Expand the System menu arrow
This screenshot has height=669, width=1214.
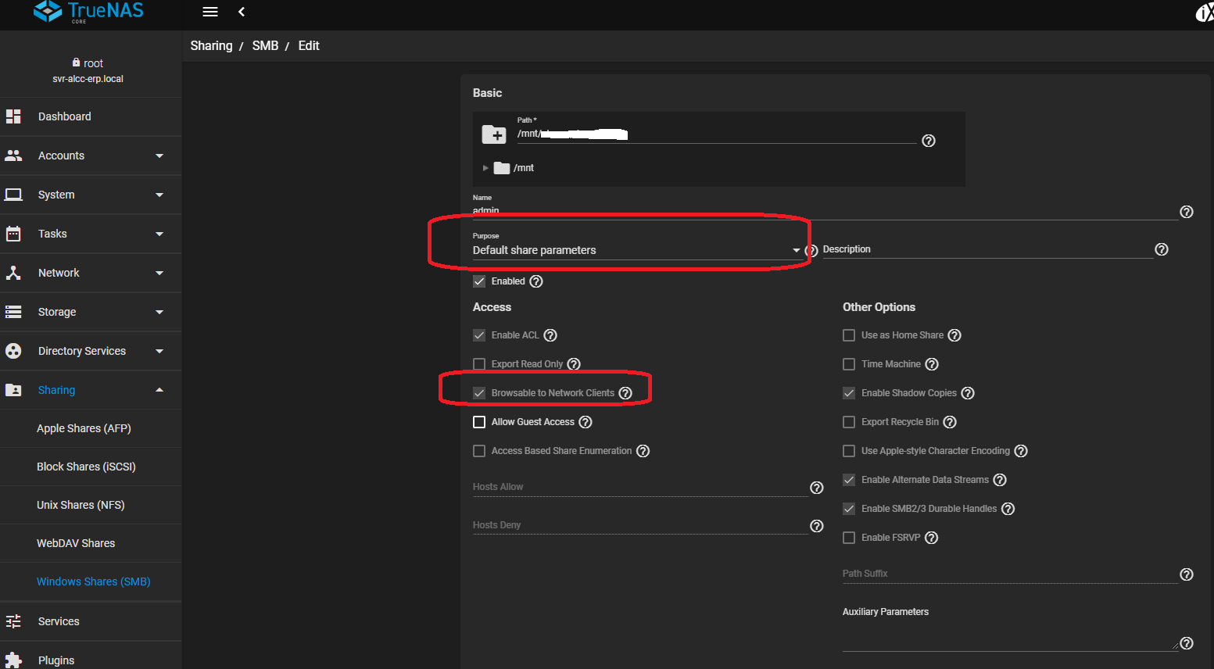pos(159,195)
